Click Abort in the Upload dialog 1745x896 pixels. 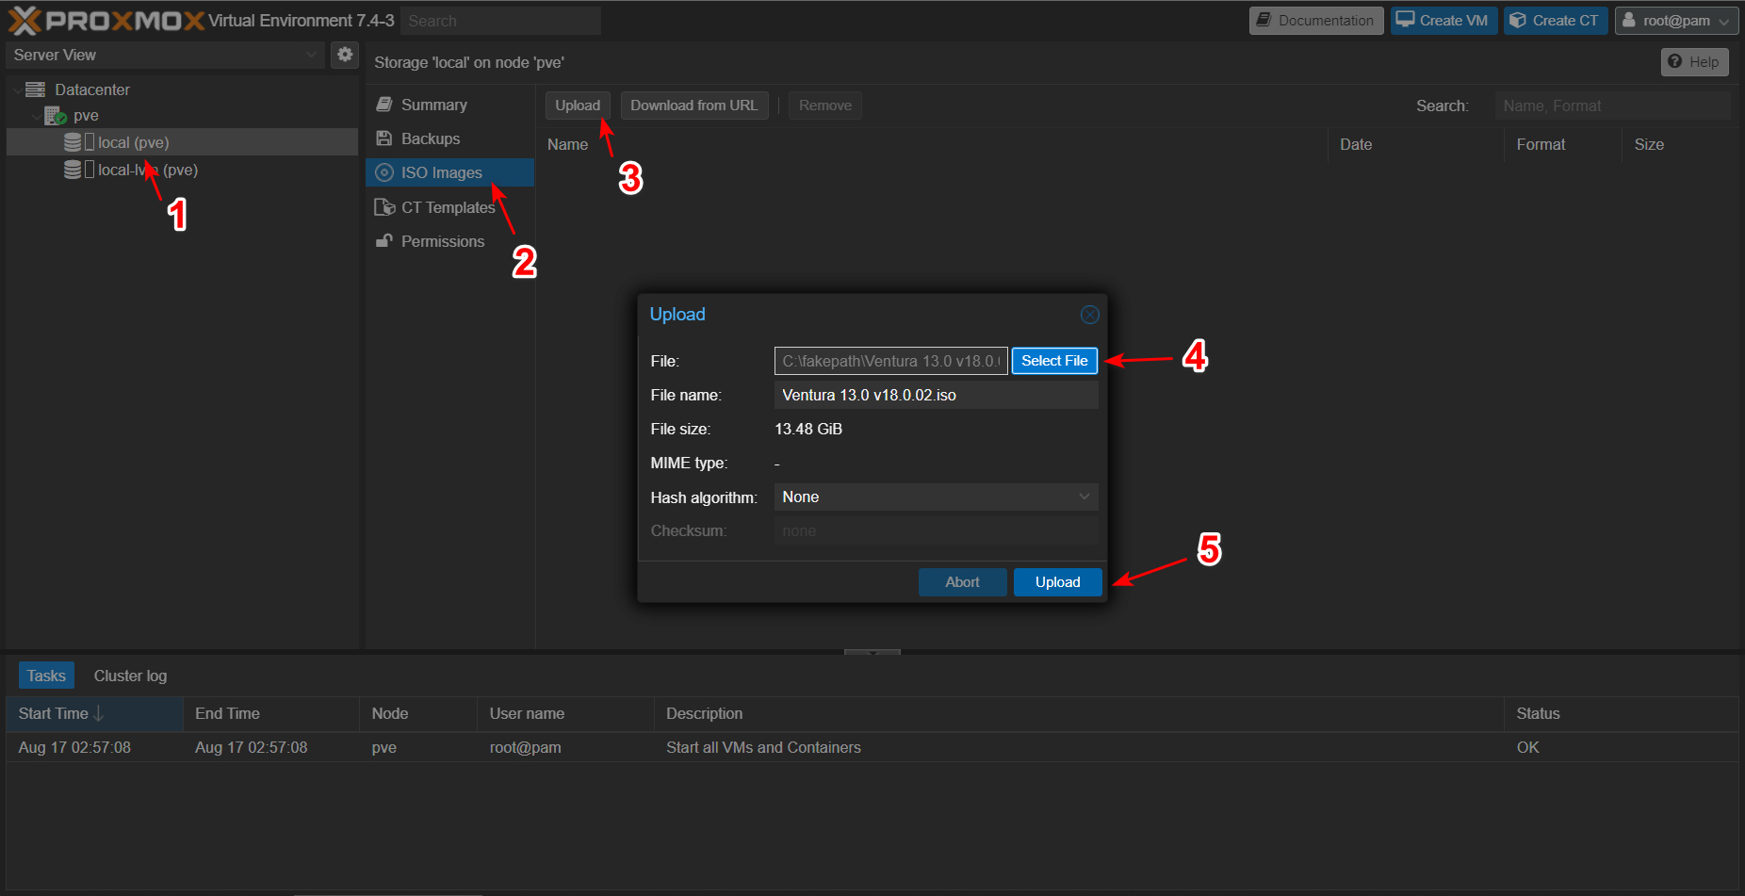(962, 582)
